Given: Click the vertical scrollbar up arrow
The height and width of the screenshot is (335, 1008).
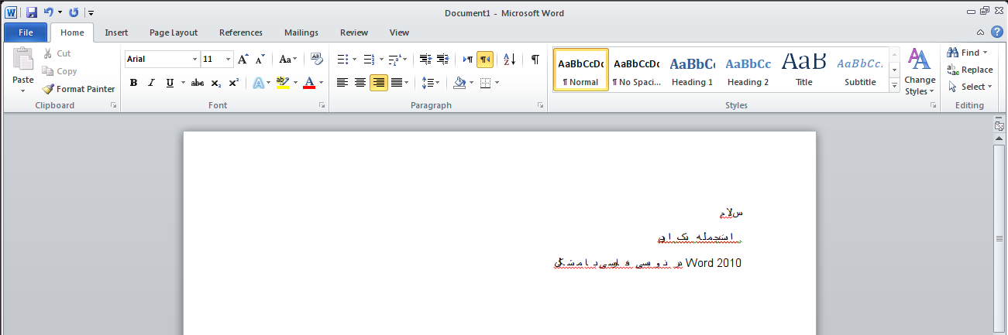Looking at the screenshot, I should pos(999,138).
